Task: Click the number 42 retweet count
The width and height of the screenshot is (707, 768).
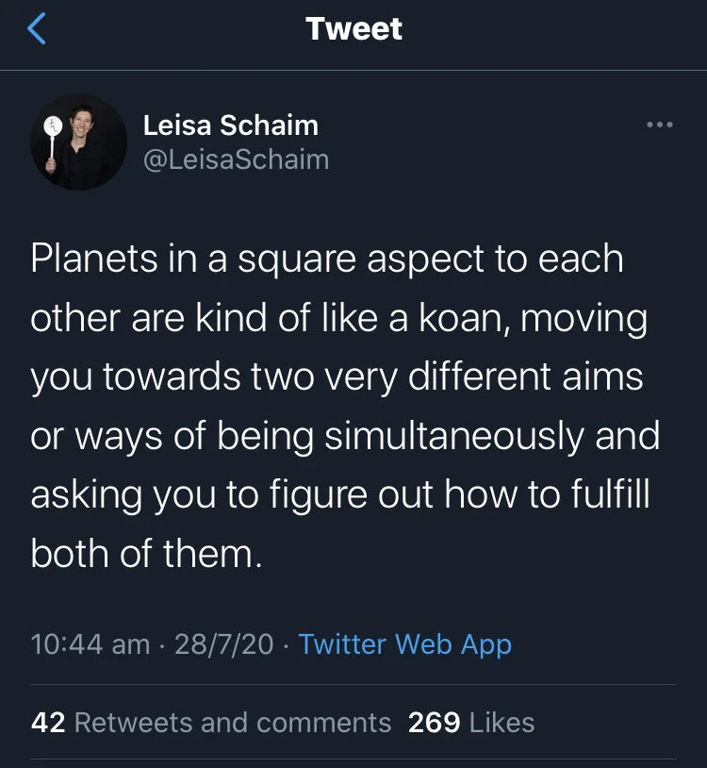Action: (48, 723)
